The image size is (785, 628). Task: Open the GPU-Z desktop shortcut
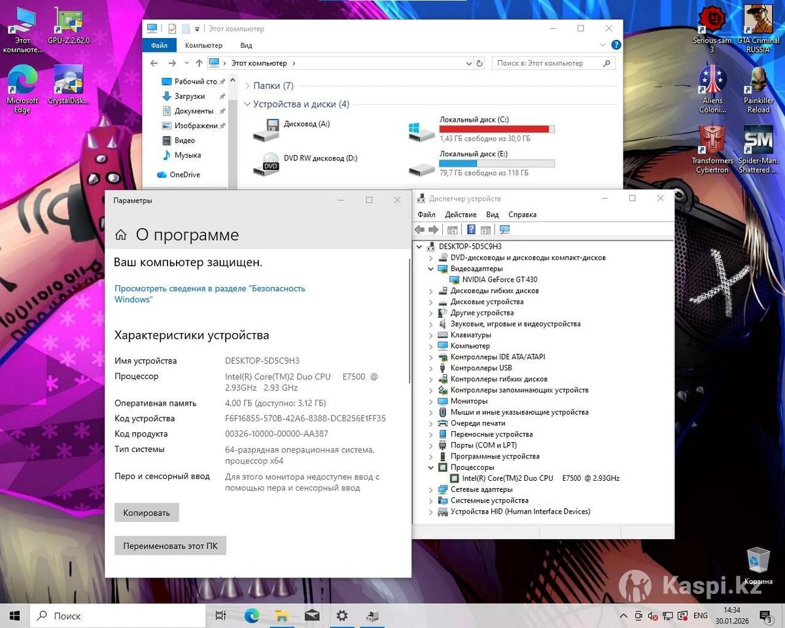click(x=69, y=26)
